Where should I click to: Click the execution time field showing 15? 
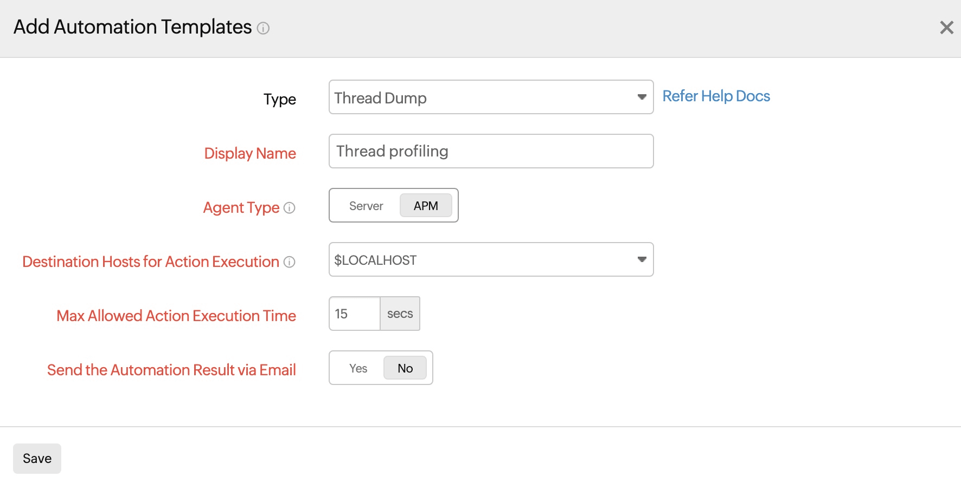point(355,314)
